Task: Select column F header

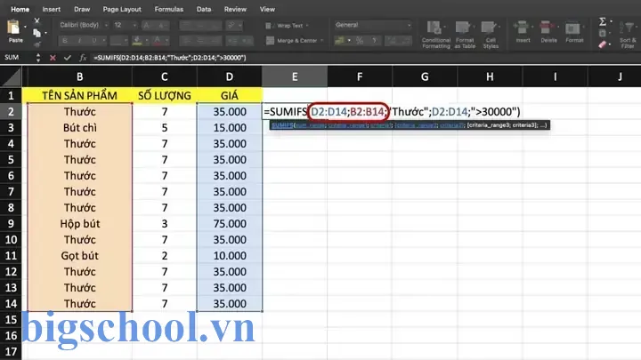Action: [x=360, y=76]
